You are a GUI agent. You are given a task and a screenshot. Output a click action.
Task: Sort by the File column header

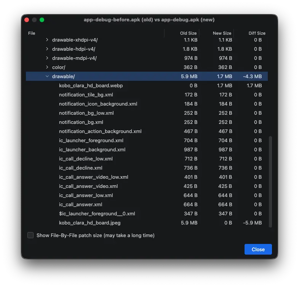click(32, 33)
